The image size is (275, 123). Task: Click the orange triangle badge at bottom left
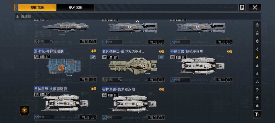pyautogui.click(x=24, y=110)
